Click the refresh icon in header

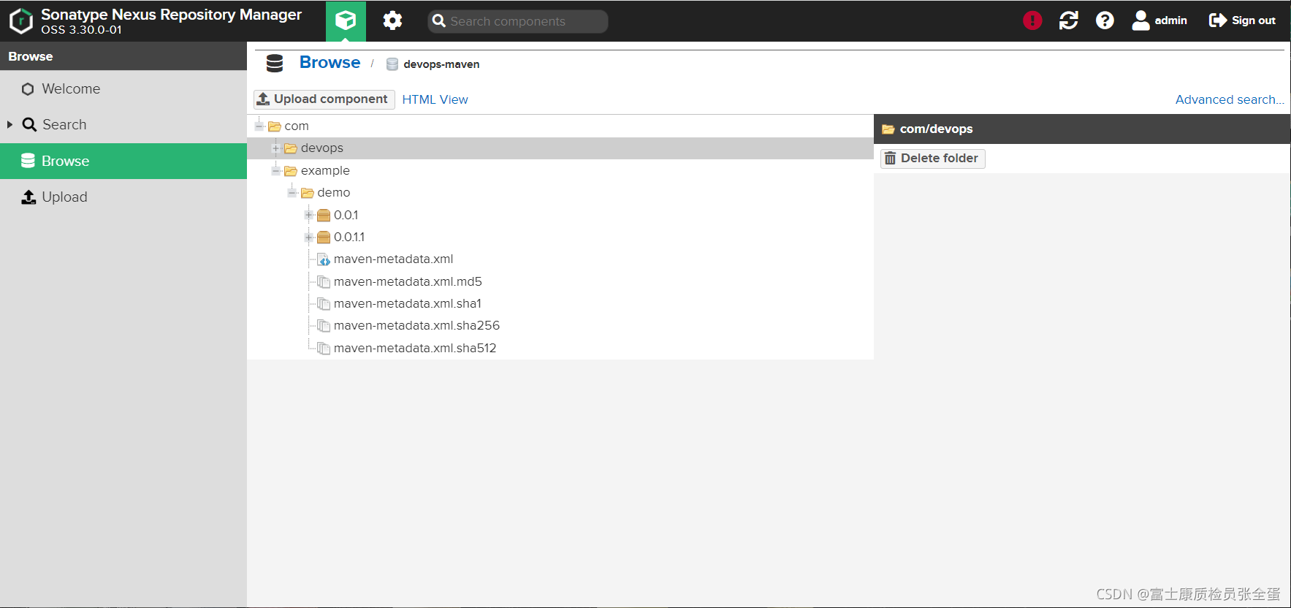[1069, 20]
